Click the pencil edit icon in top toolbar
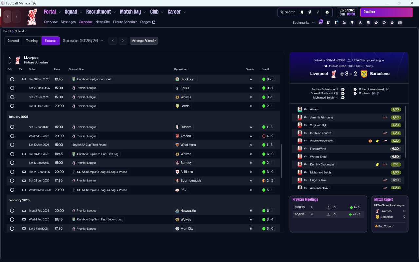The image size is (419, 262). 318,12
